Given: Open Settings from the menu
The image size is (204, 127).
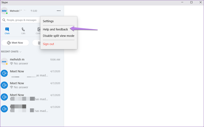Looking at the screenshot, I should tap(48, 21).
